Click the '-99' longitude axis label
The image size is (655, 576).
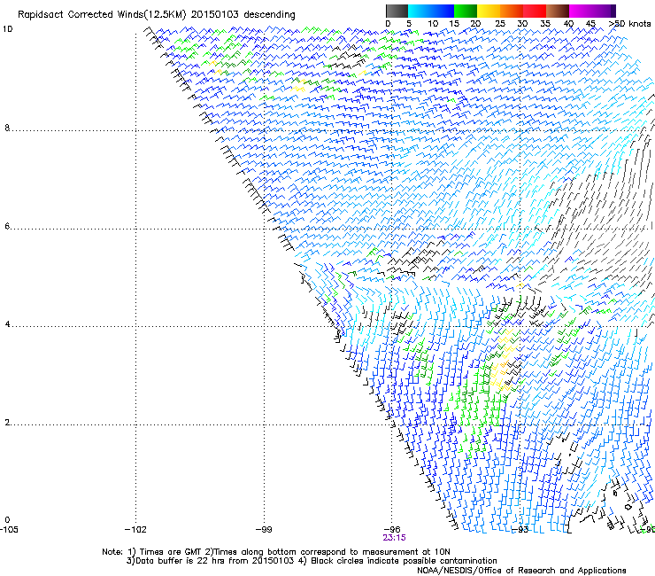click(x=264, y=530)
